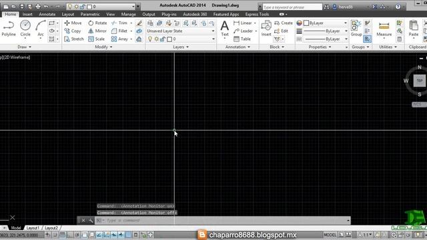
Task: Expand the Annotation panel
Action: pos(238,47)
